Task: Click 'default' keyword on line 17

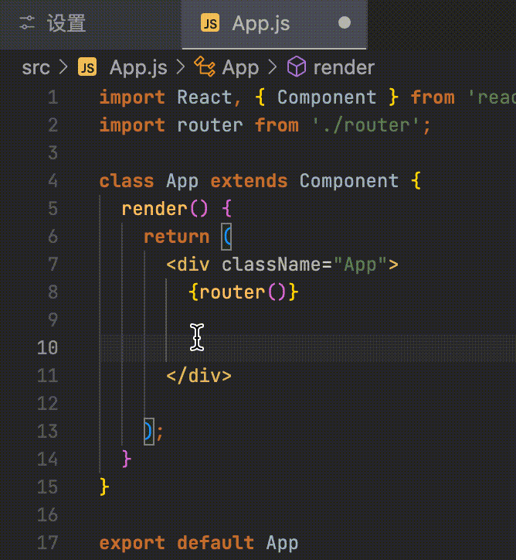Action: click(216, 543)
